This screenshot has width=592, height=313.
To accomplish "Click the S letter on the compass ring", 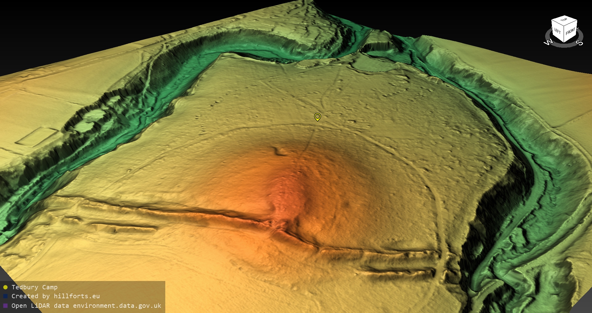I will 580,43.
